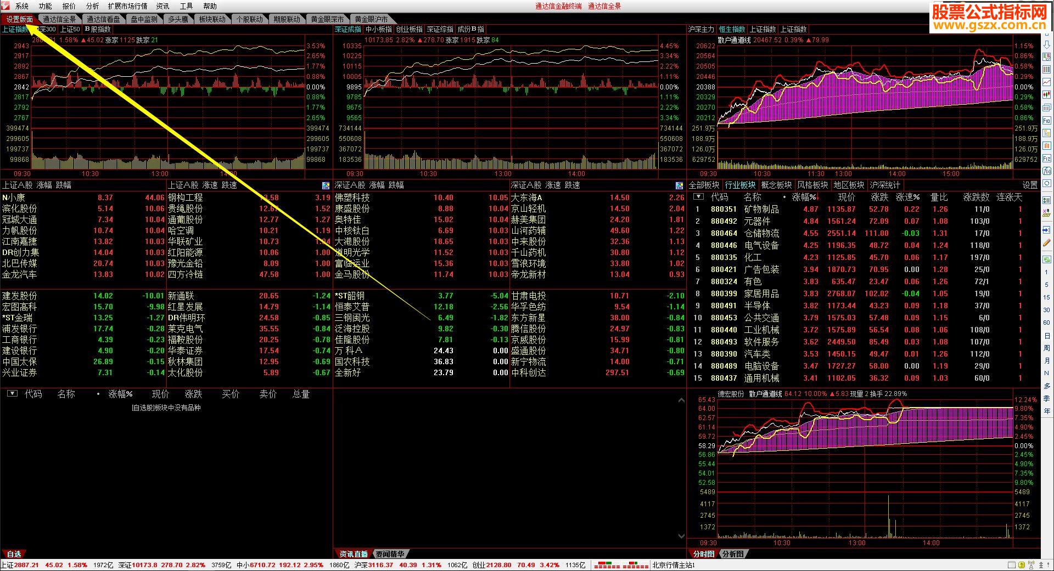
Task: Click the 设置 button above sector table
Action: click(1030, 185)
